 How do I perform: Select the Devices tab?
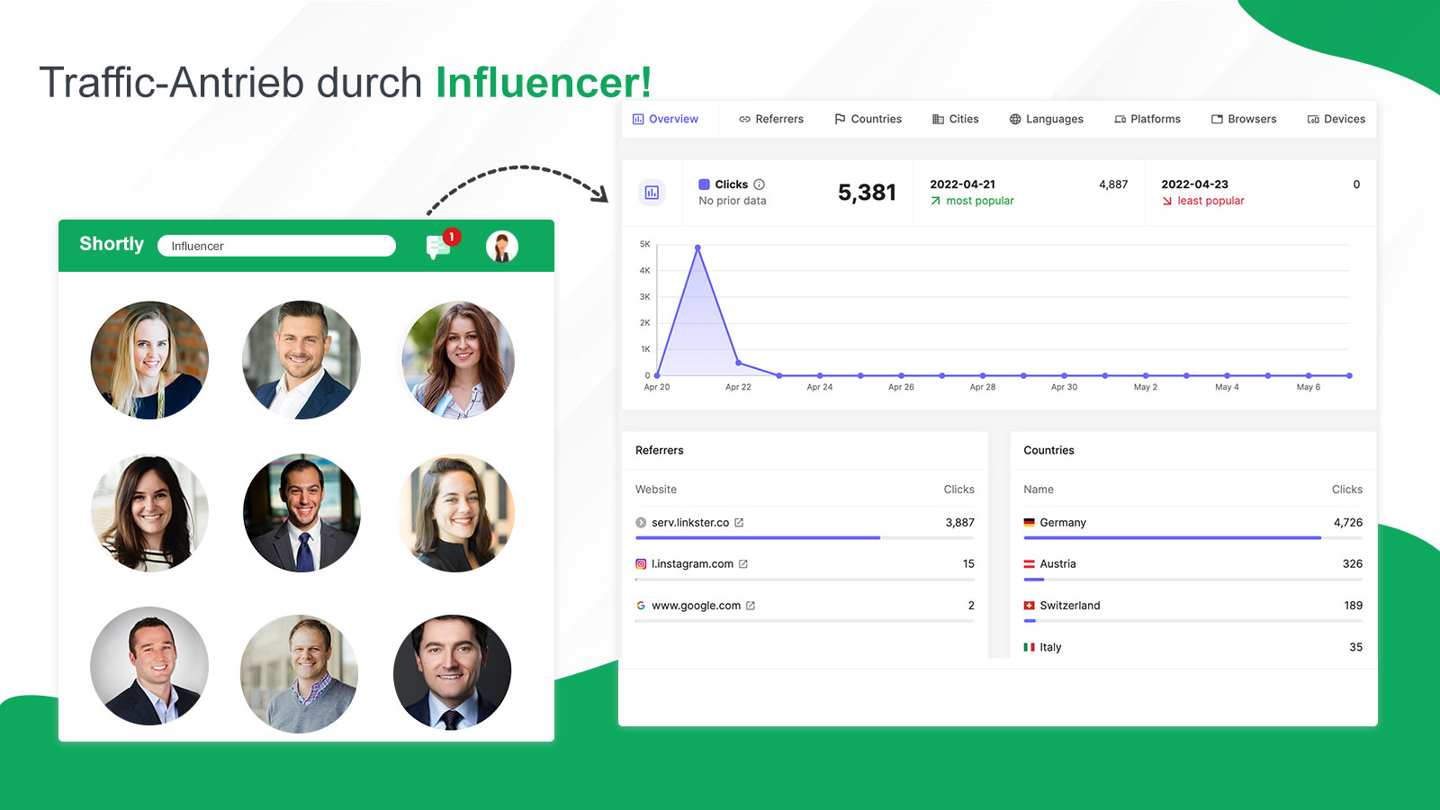[1336, 119]
